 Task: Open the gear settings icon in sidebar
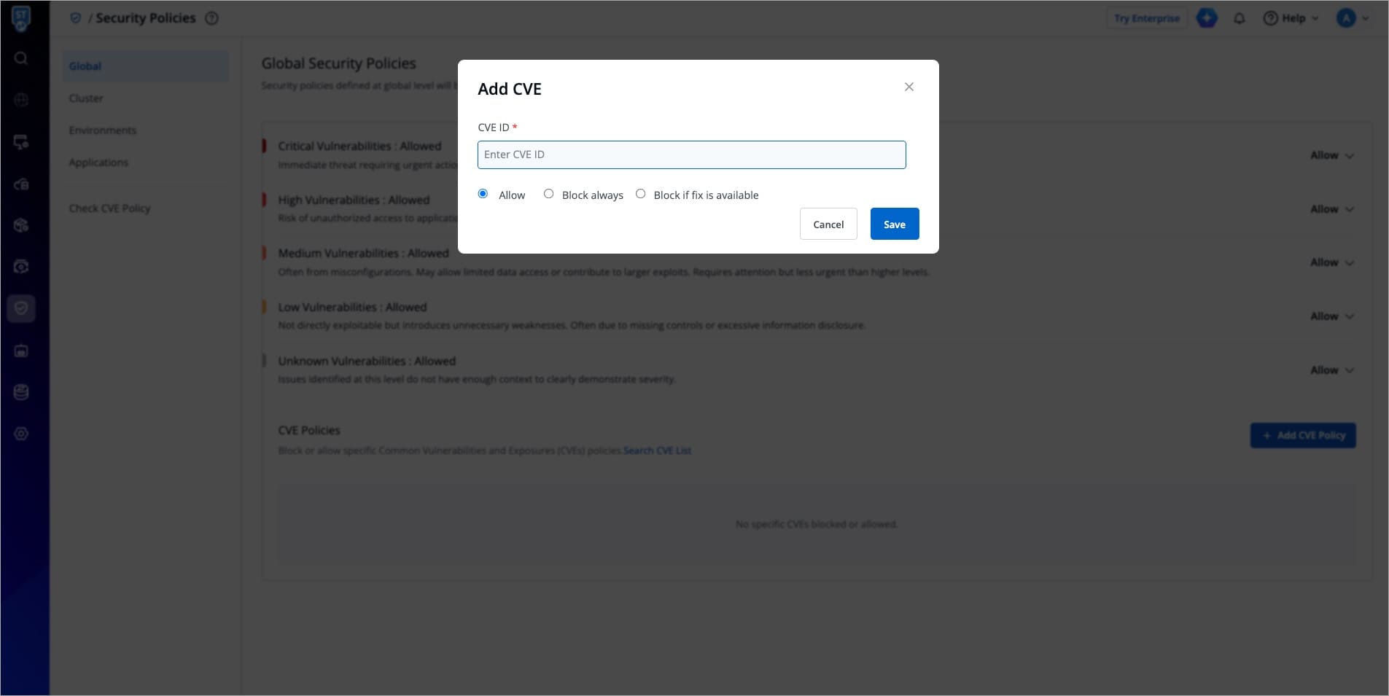[21, 434]
